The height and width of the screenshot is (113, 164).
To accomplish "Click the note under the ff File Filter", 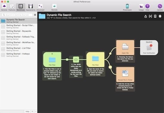I will [x=52, y=74].
